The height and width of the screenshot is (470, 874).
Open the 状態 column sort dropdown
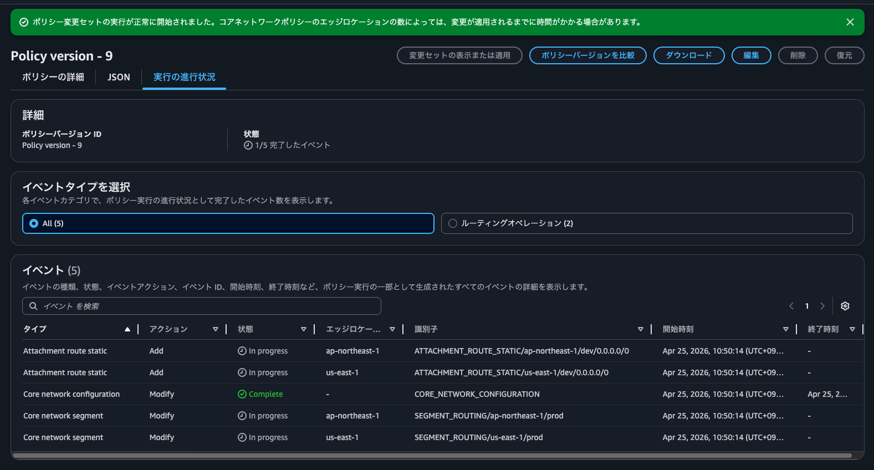pos(303,329)
